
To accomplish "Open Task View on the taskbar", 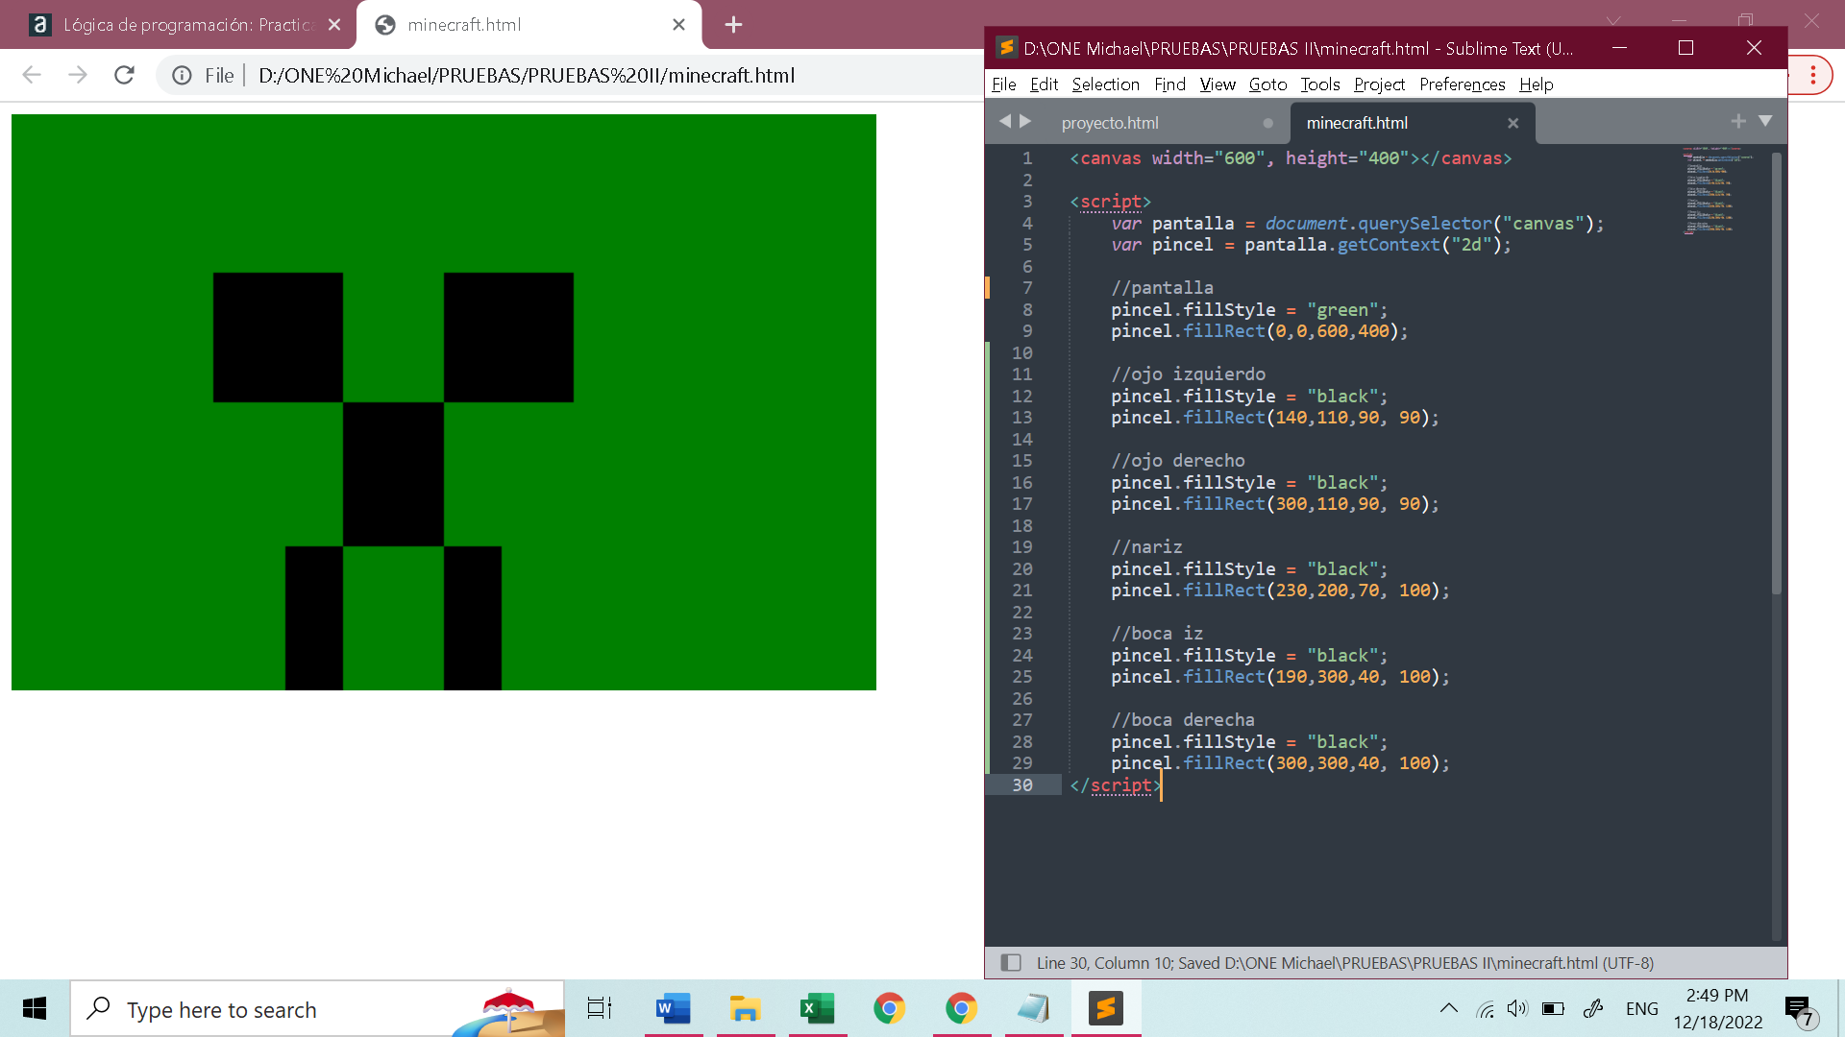I will click(600, 1008).
